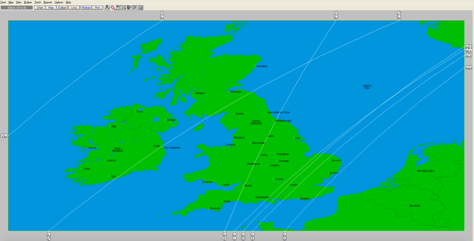Image resolution: width=474 pixels, height=241 pixels.
Task: Click the Bristol city label
Action: [248, 186]
